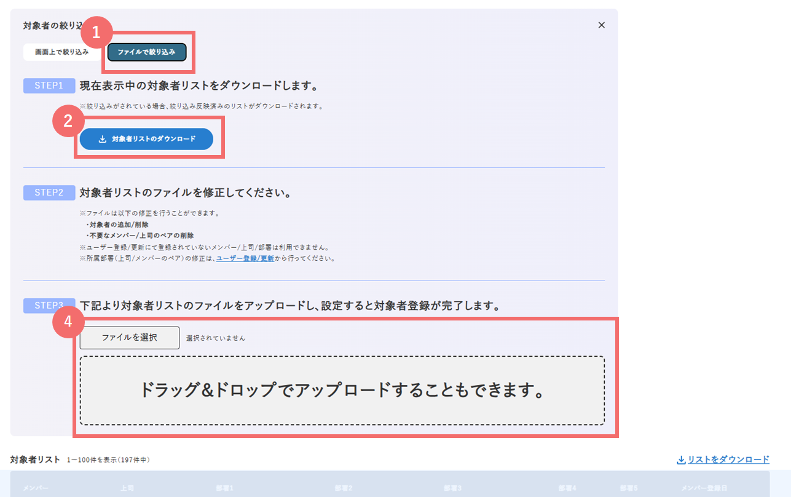Click the ファイルを選択 button

point(130,338)
